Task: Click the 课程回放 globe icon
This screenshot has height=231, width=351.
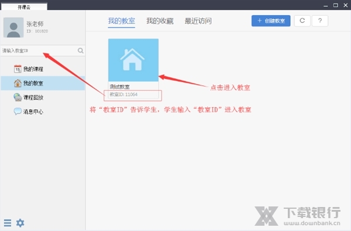Action: click(x=18, y=97)
